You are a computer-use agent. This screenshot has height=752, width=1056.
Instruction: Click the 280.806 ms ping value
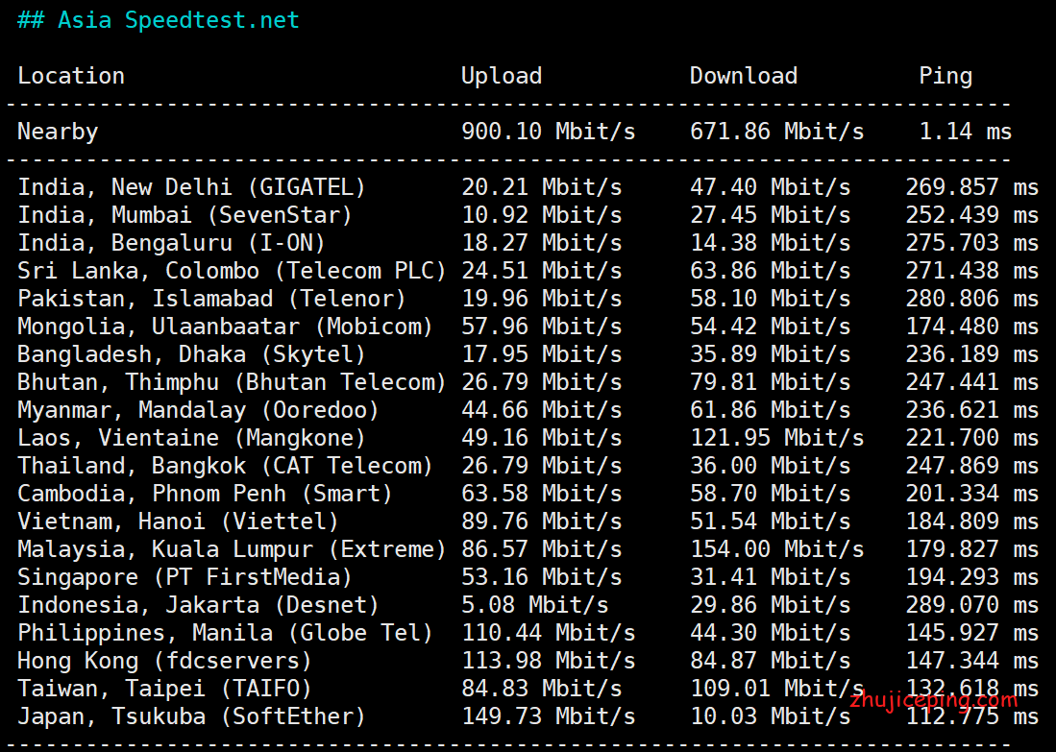point(972,299)
